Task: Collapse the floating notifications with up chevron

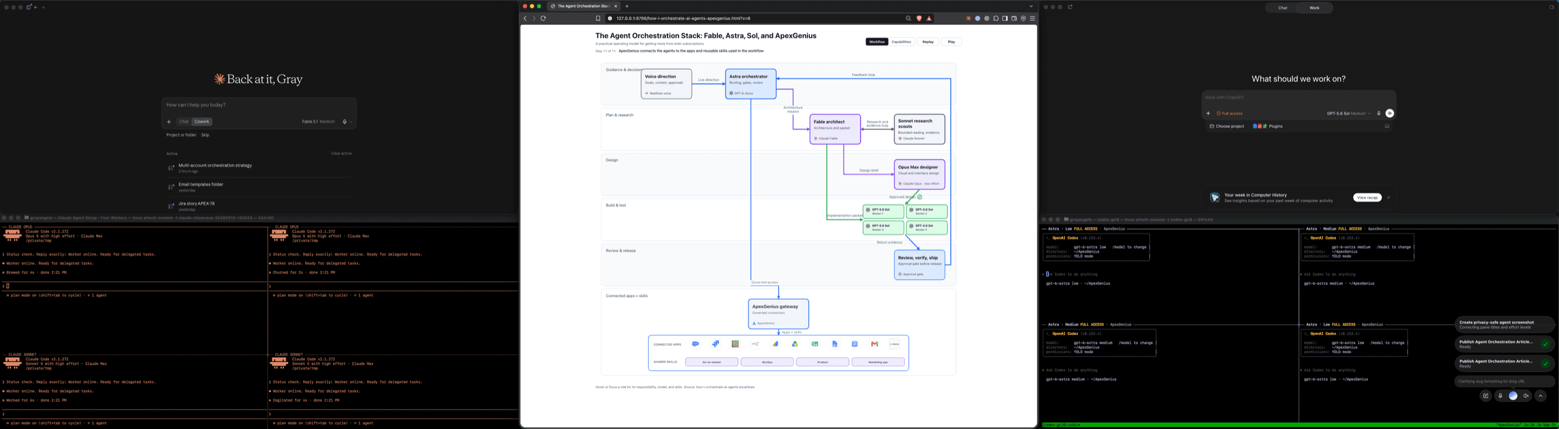Action: (x=1541, y=396)
